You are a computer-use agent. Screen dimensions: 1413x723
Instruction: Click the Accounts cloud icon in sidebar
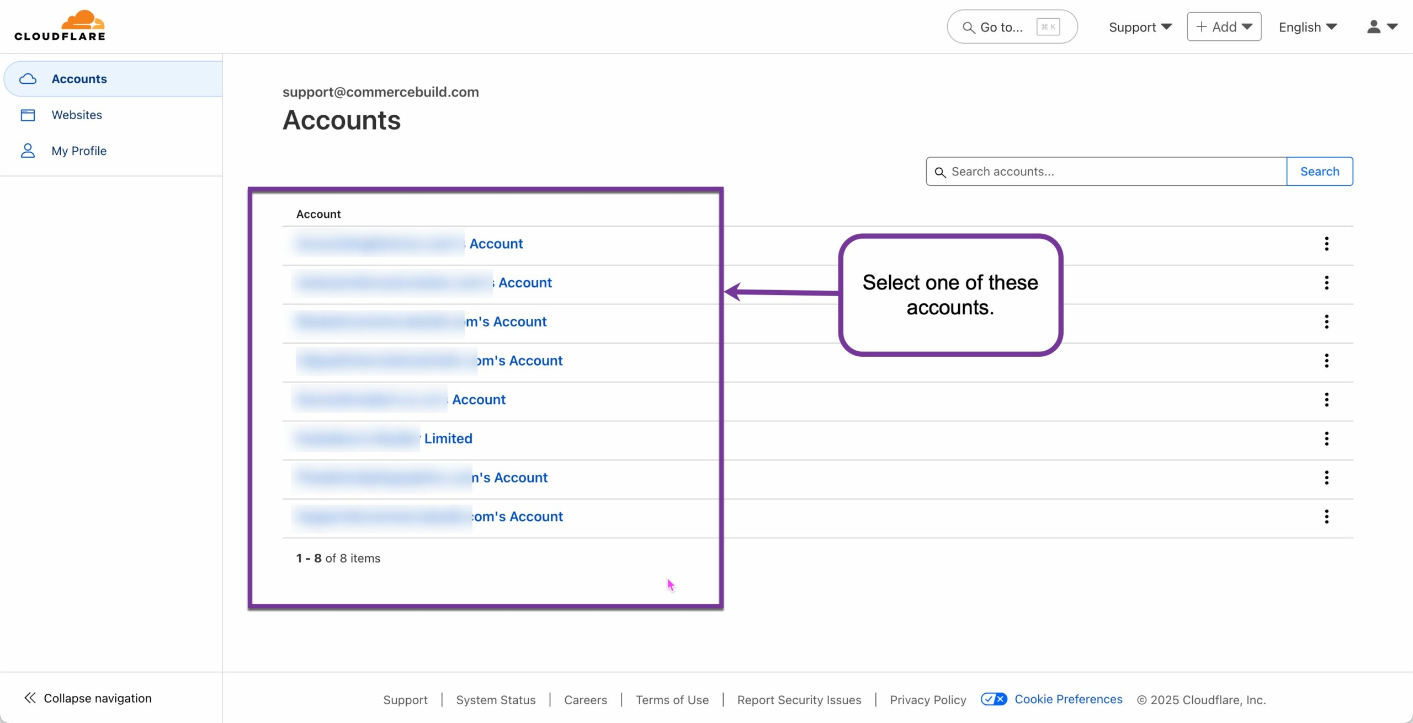click(28, 79)
